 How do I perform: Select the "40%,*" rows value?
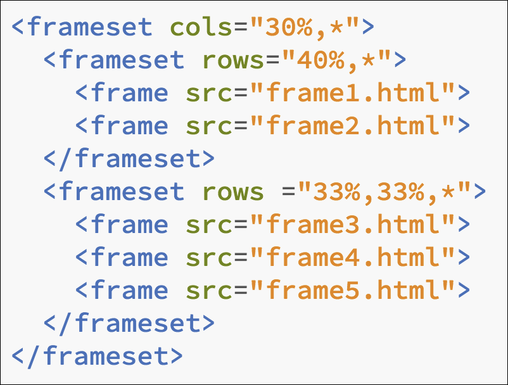coord(336,60)
